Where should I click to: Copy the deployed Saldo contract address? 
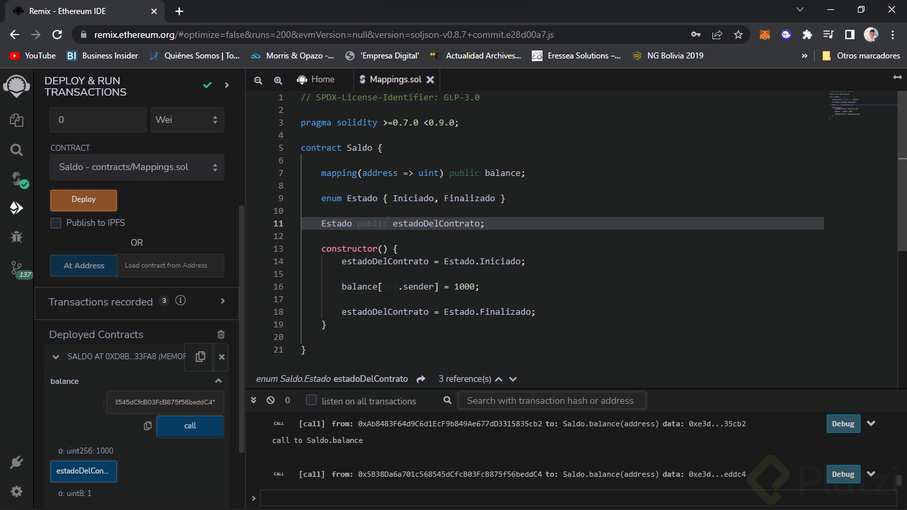(200, 357)
